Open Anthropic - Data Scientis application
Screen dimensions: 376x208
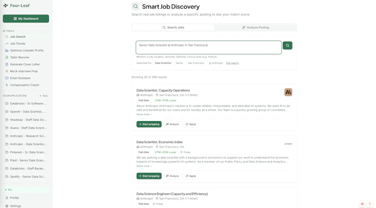point(26,144)
